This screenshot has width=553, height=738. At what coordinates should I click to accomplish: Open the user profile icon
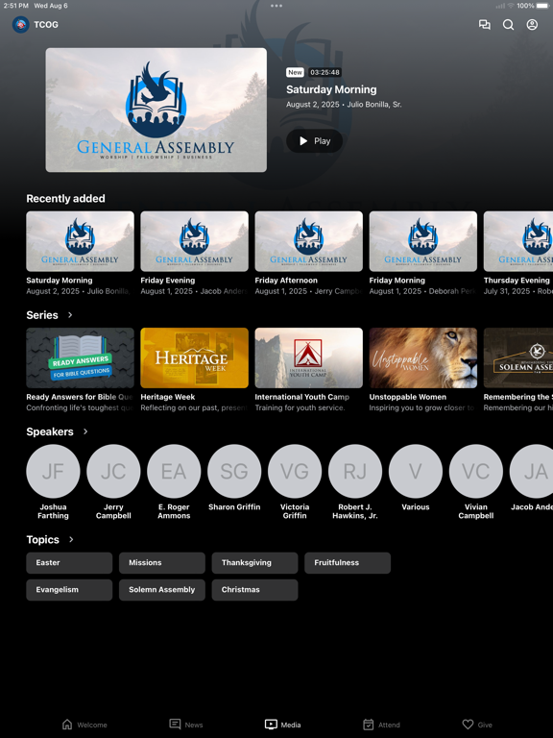coord(532,24)
